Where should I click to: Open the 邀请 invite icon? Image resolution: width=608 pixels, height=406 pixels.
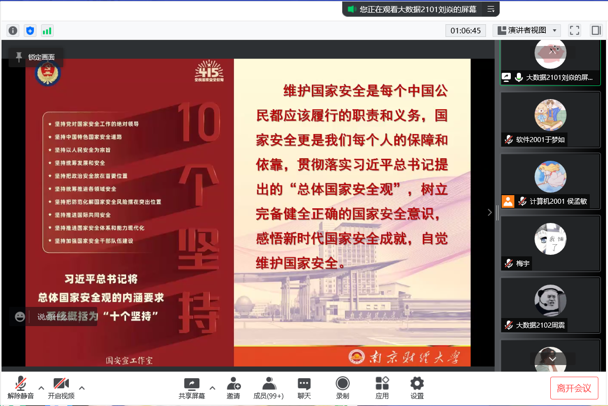[x=233, y=388]
